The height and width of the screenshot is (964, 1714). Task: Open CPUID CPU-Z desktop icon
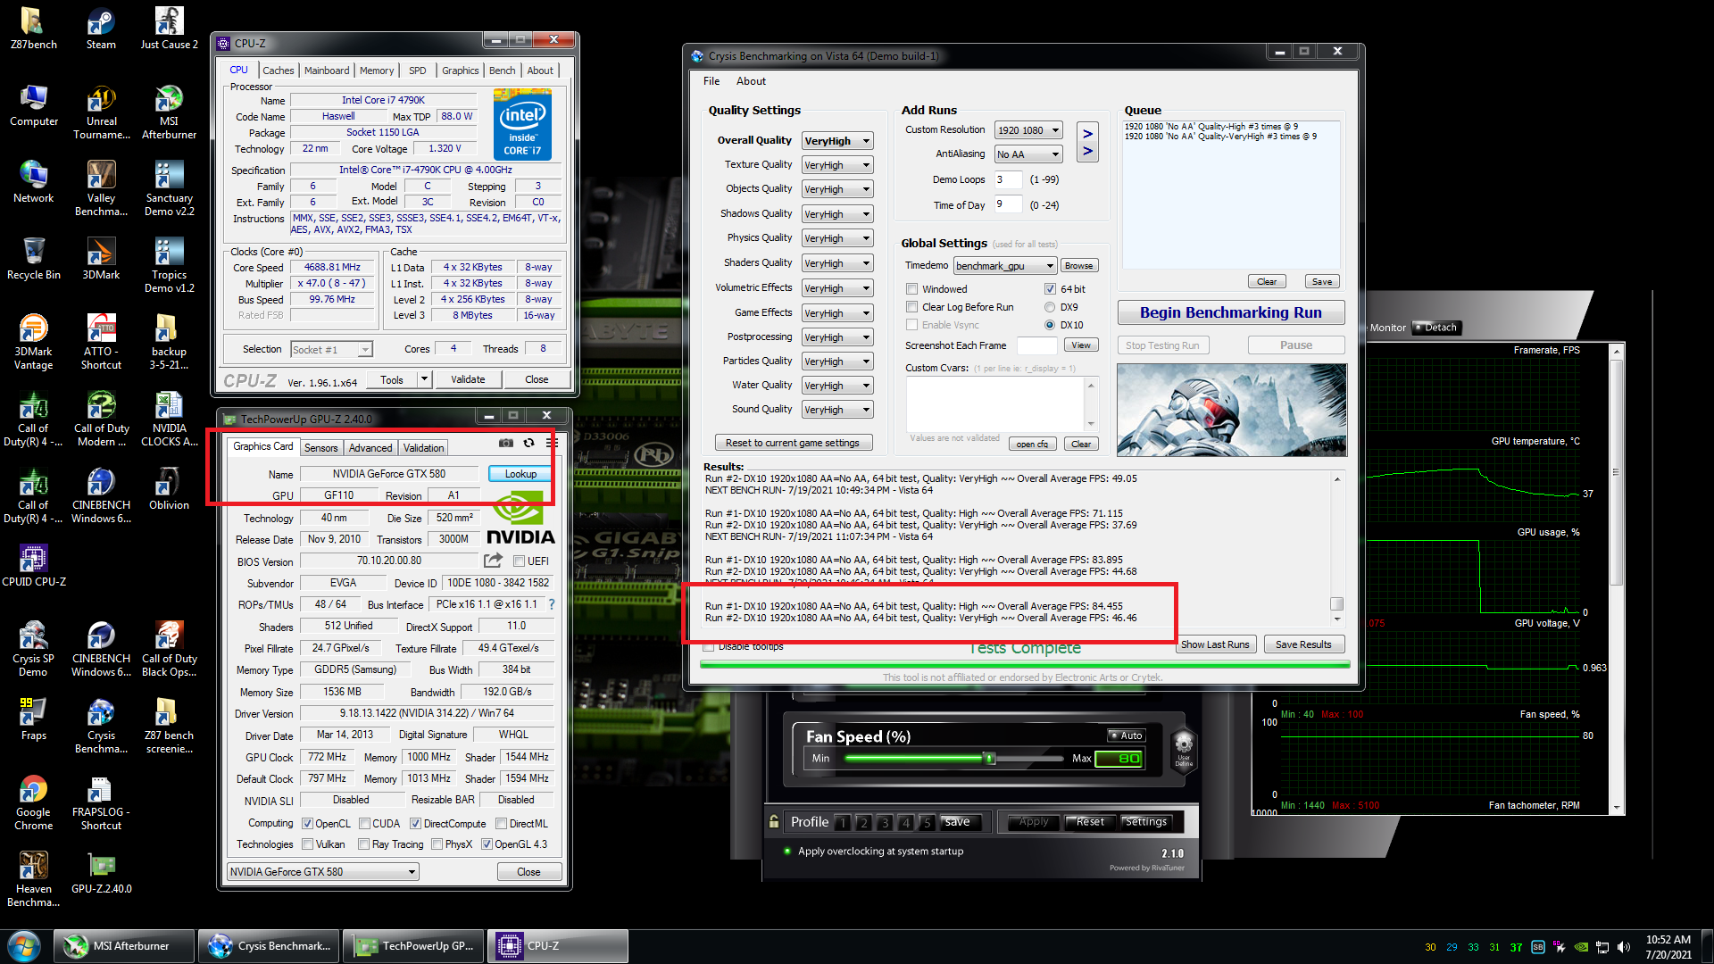click(x=33, y=567)
